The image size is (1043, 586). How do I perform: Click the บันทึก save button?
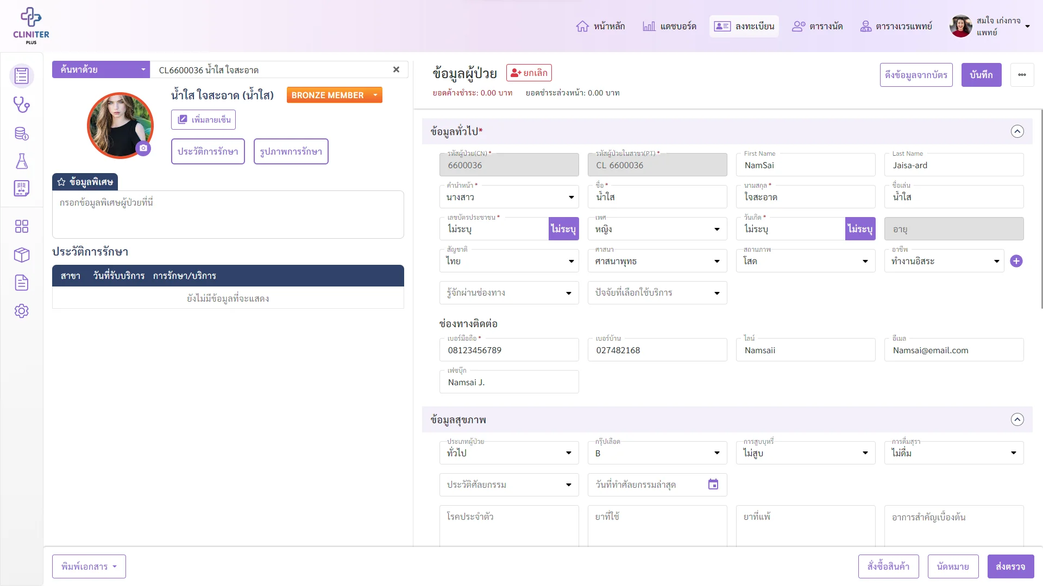[981, 75]
